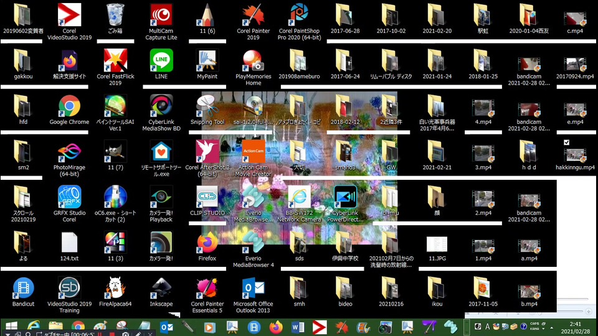Launch Microsoft Office Outlook 2013 shortcut
Image resolution: width=598 pixels, height=336 pixels.
[x=254, y=294]
